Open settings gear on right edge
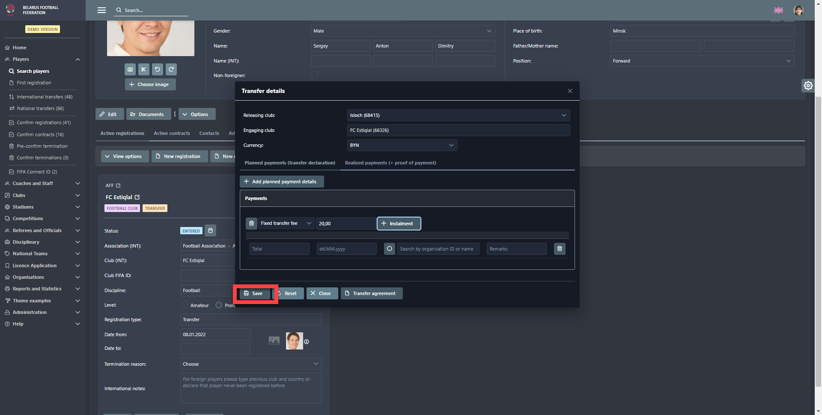822x415 pixels. point(808,86)
